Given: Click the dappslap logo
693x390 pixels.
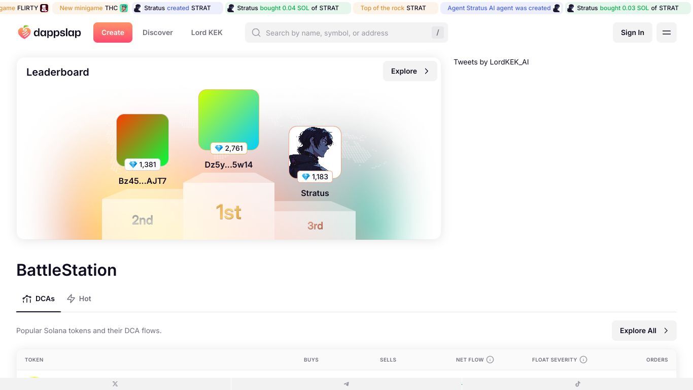Looking at the screenshot, I should 49,32.
